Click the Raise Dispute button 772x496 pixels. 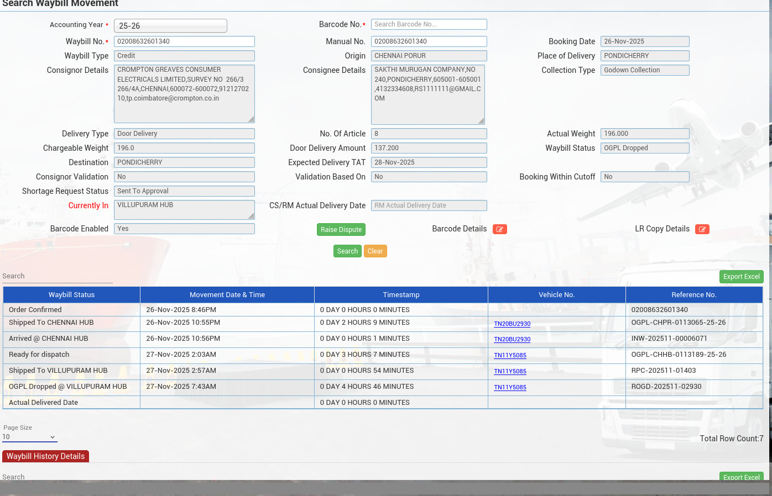coord(341,230)
